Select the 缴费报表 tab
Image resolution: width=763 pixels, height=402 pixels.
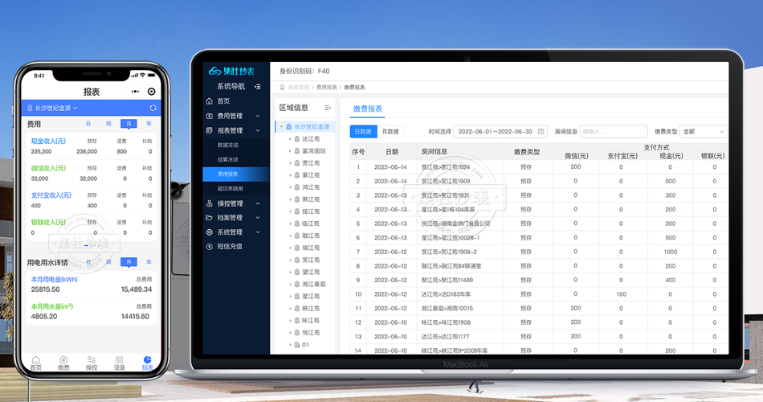(x=369, y=109)
